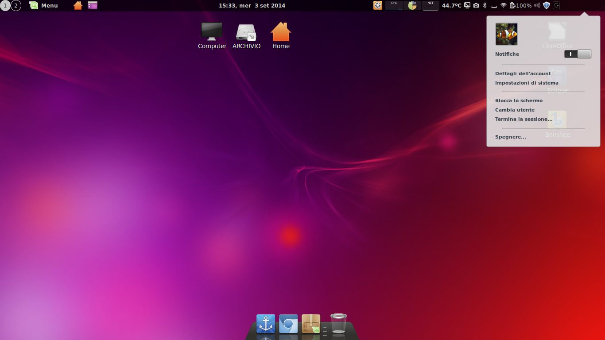Open the MEM usage pie graph
Image resolution: width=605 pixels, height=340 pixels.
tap(412, 5)
